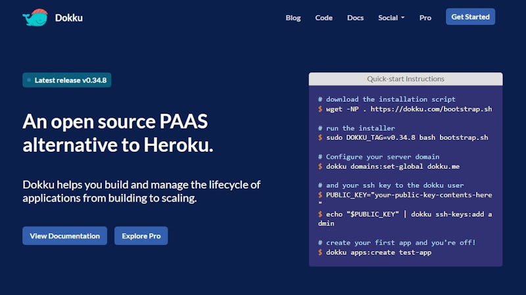This screenshot has height=295, width=526.
Task: Click the Dokku brand name text
Action: click(x=69, y=18)
